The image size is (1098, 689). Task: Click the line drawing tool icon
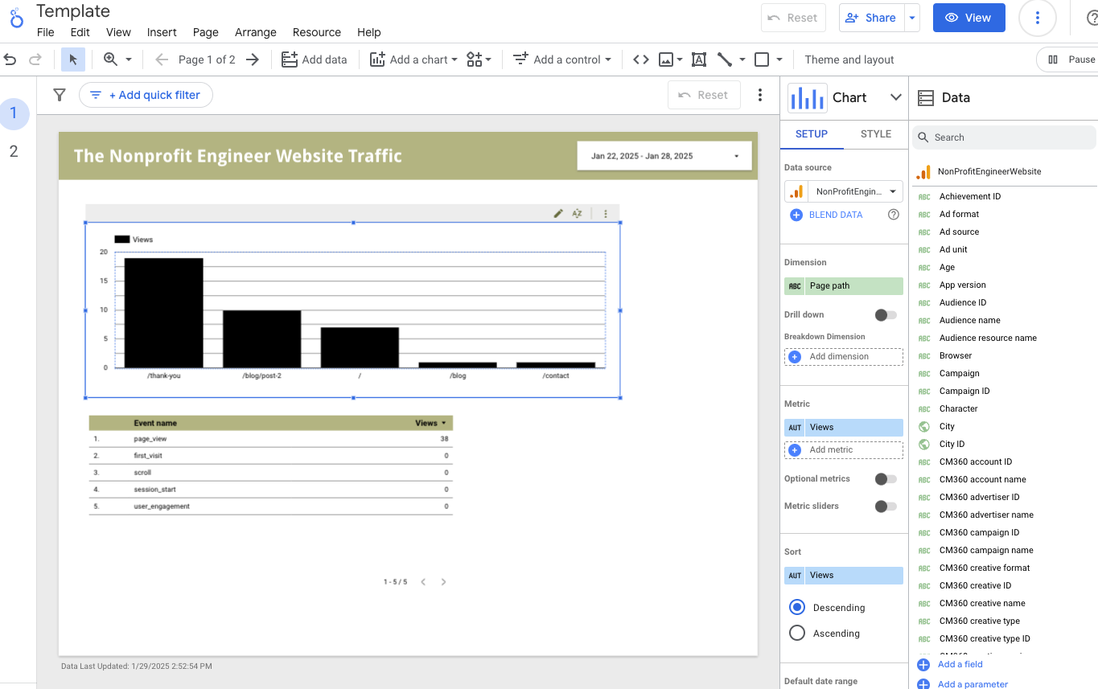tap(725, 59)
